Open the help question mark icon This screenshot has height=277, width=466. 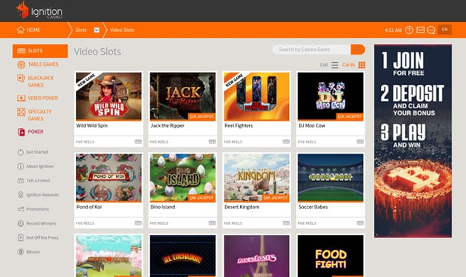[x=409, y=30]
